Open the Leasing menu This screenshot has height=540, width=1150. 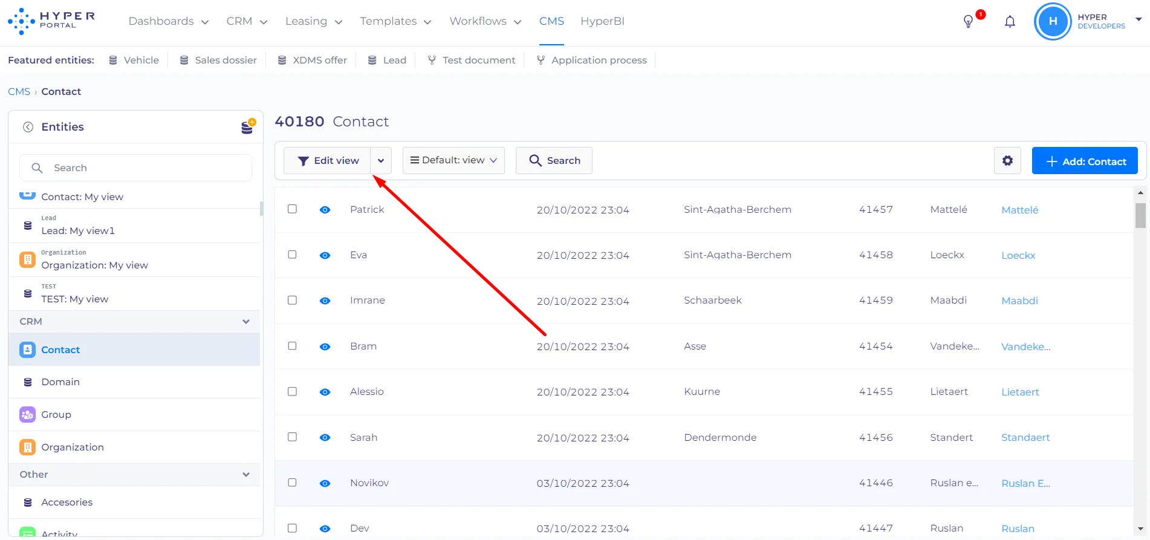point(314,21)
